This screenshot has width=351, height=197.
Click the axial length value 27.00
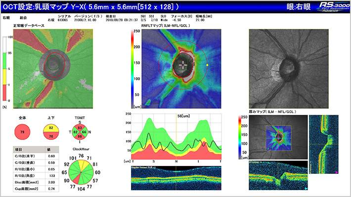point(200,20)
